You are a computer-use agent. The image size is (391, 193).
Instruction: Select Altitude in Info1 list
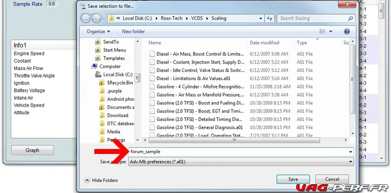point(22,113)
